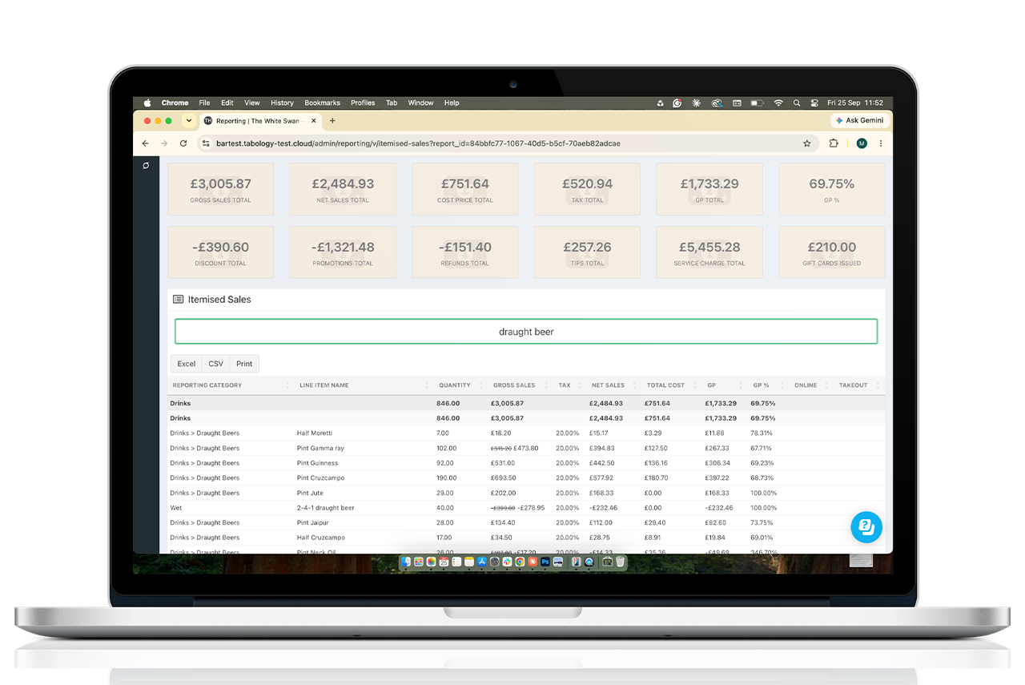The image size is (1025, 685).
Task: Open the History menu
Action: [282, 103]
